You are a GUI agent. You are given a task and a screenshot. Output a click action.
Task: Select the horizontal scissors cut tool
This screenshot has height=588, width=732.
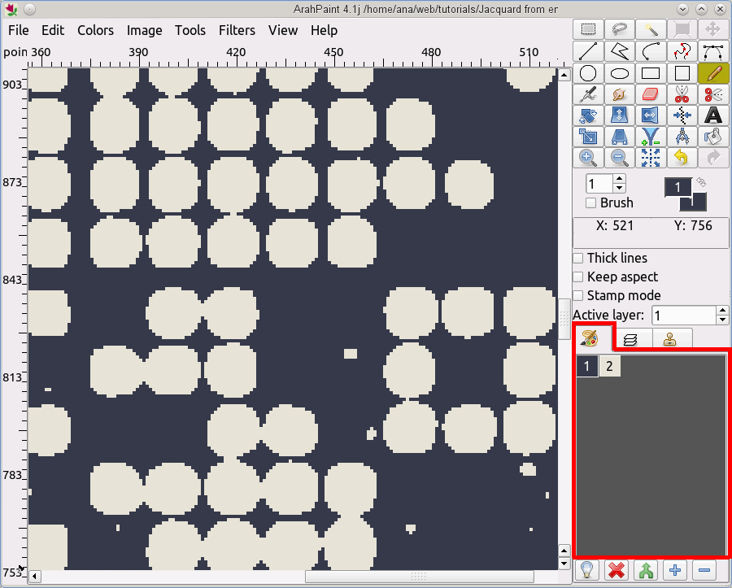click(x=713, y=94)
